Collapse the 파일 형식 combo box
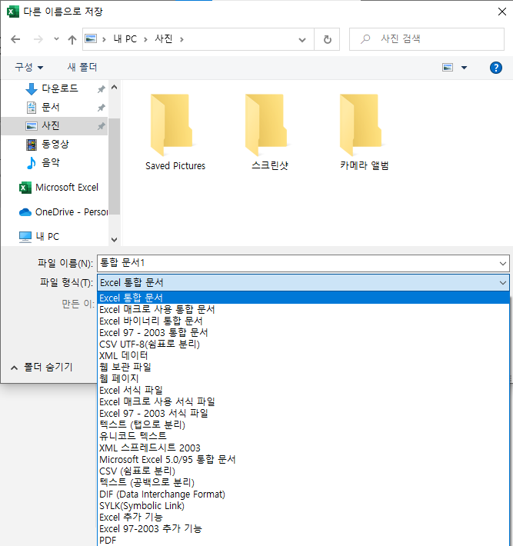This screenshot has height=546, width=513. click(502, 283)
